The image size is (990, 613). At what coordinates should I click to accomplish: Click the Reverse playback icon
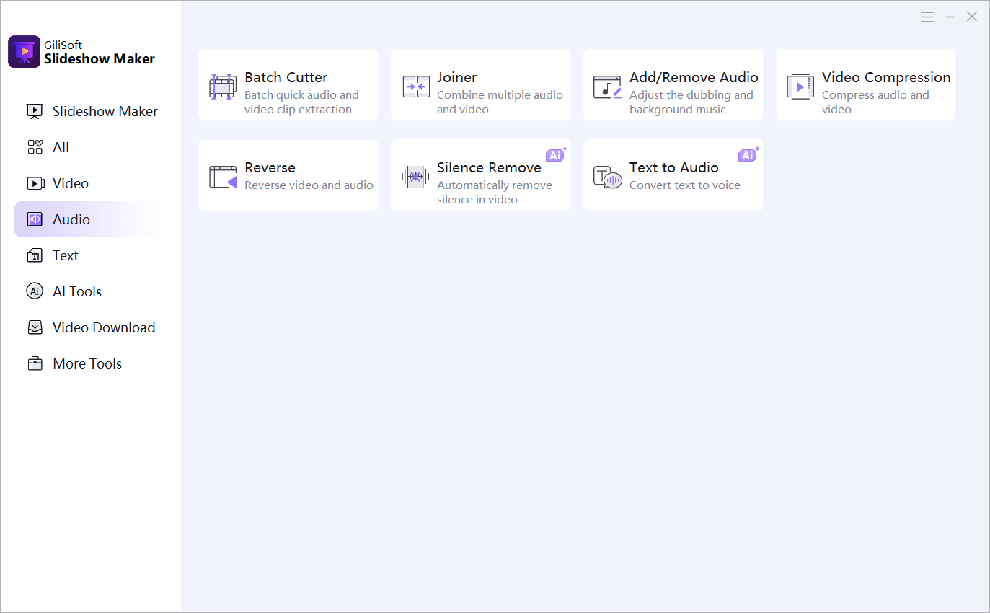point(223,177)
